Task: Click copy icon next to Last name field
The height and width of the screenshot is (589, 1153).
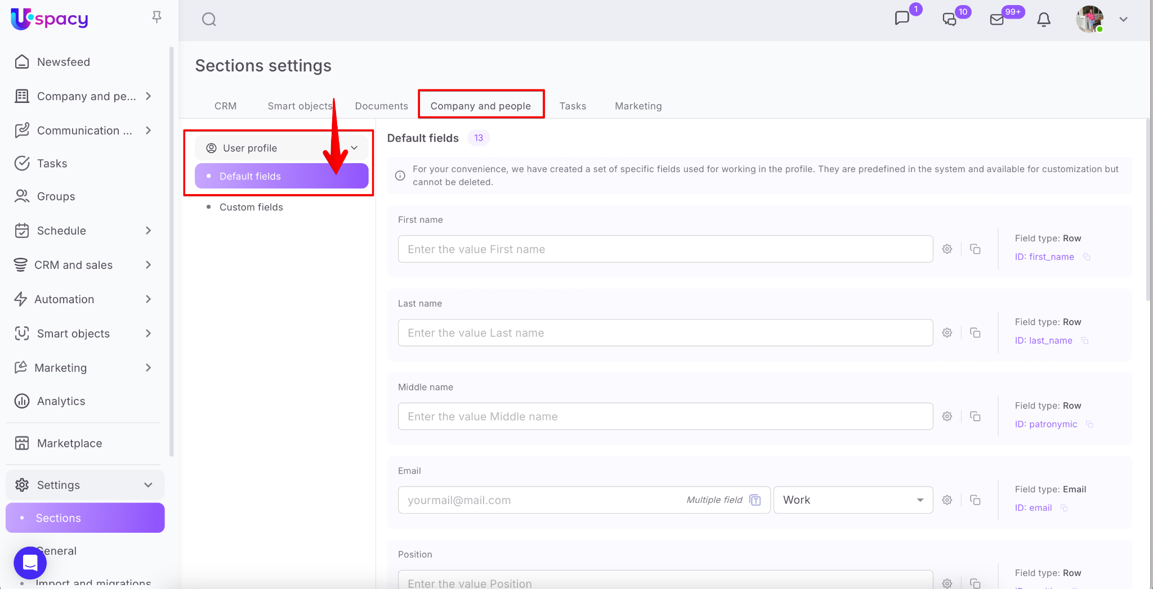Action: 975,333
